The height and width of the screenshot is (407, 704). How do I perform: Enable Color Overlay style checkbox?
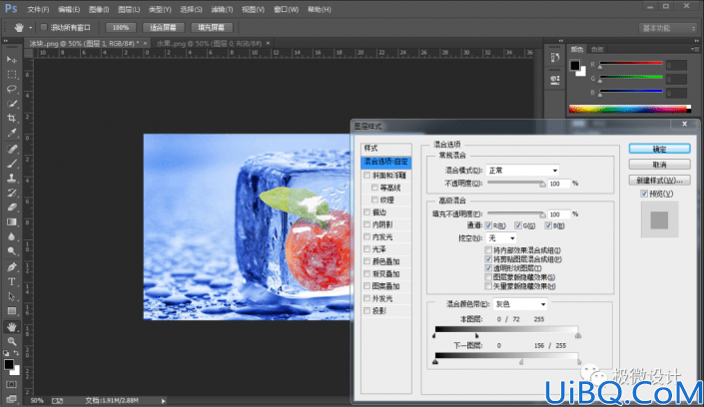367,261
